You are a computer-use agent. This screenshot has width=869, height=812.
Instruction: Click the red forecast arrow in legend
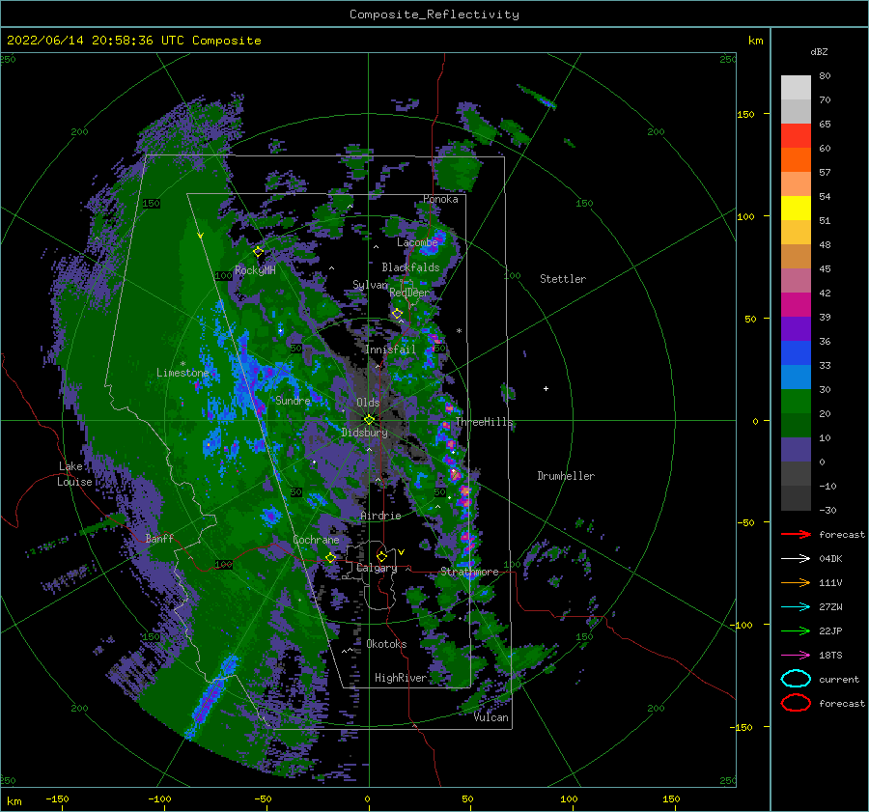797,534
